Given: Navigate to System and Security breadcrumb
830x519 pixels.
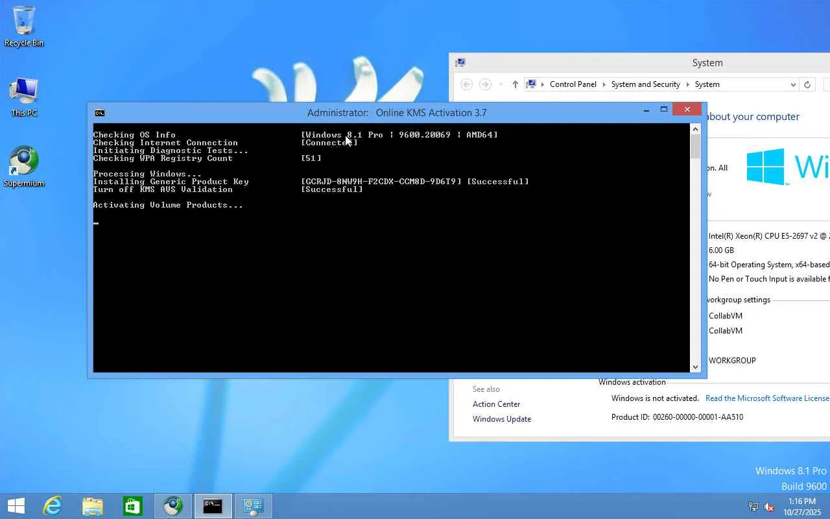Looking at the screenshot, I should [646, 84].
